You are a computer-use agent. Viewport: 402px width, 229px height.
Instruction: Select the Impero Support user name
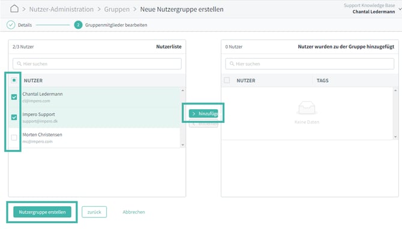(39, 115)
